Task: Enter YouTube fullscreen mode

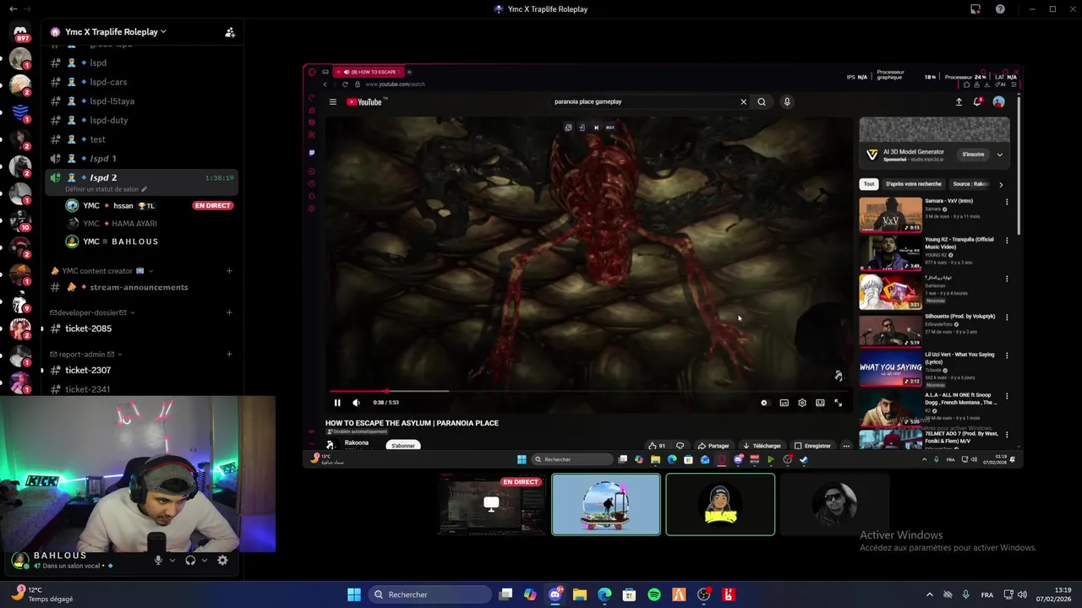Action: click(839, 403)
